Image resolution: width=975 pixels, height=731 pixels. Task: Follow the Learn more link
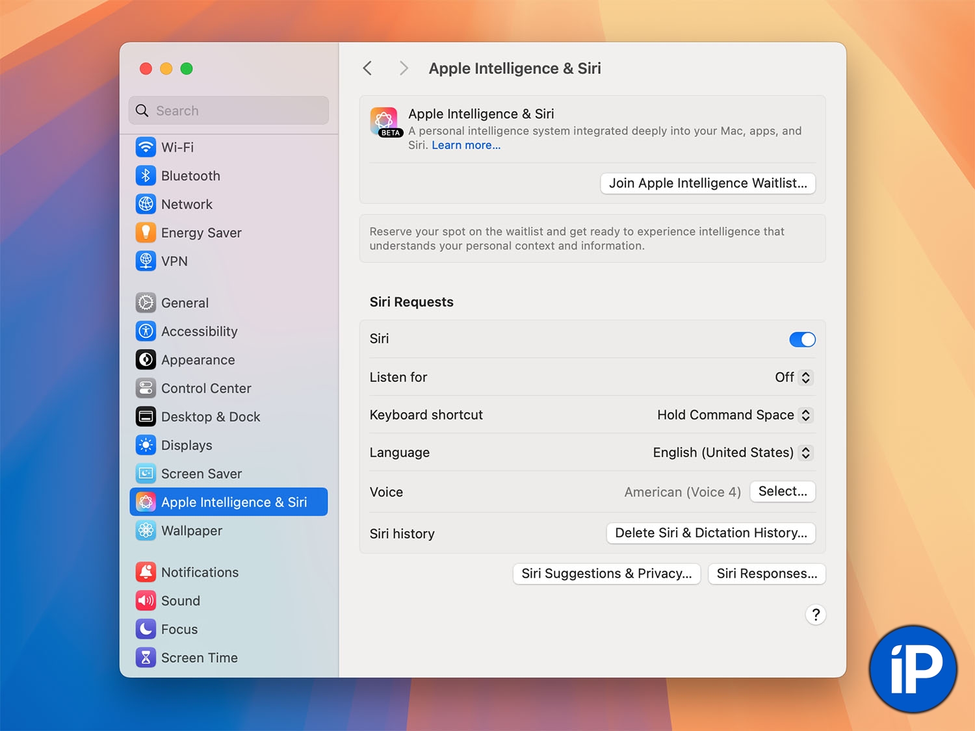click(466, 146)
